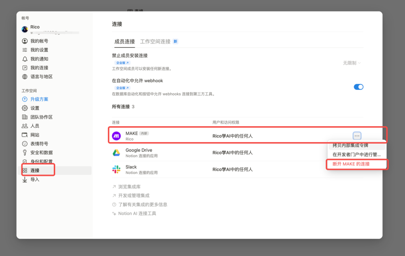Open the ellipsis options menu for MAKE
The image size is (405, 256).
point(357,135)
